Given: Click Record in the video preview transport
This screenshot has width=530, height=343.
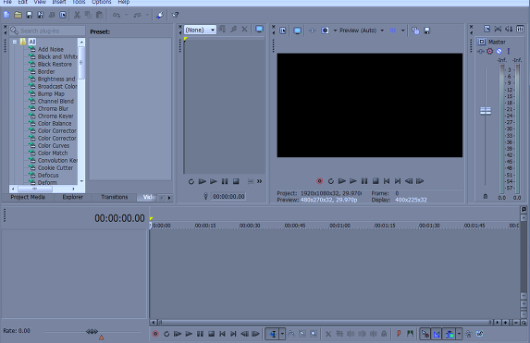Looking at the screenshot, I should pos(319,181).
